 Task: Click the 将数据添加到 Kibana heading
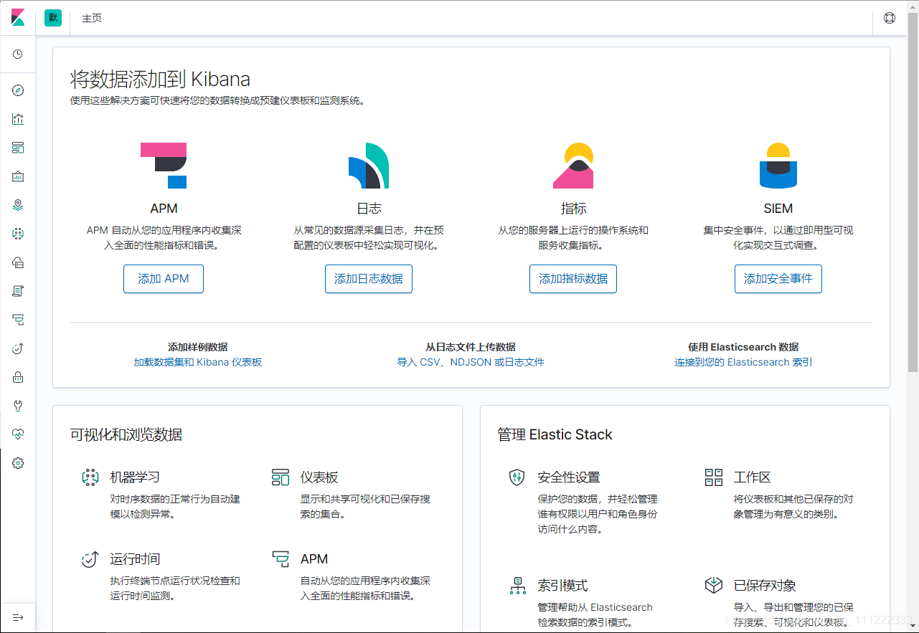point(160,79)
